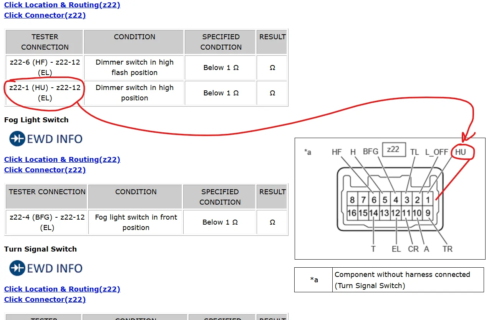Click the TR terminal label in diagram
The width and height of the screenshot is (494, 320).
[x=448, y=249]
